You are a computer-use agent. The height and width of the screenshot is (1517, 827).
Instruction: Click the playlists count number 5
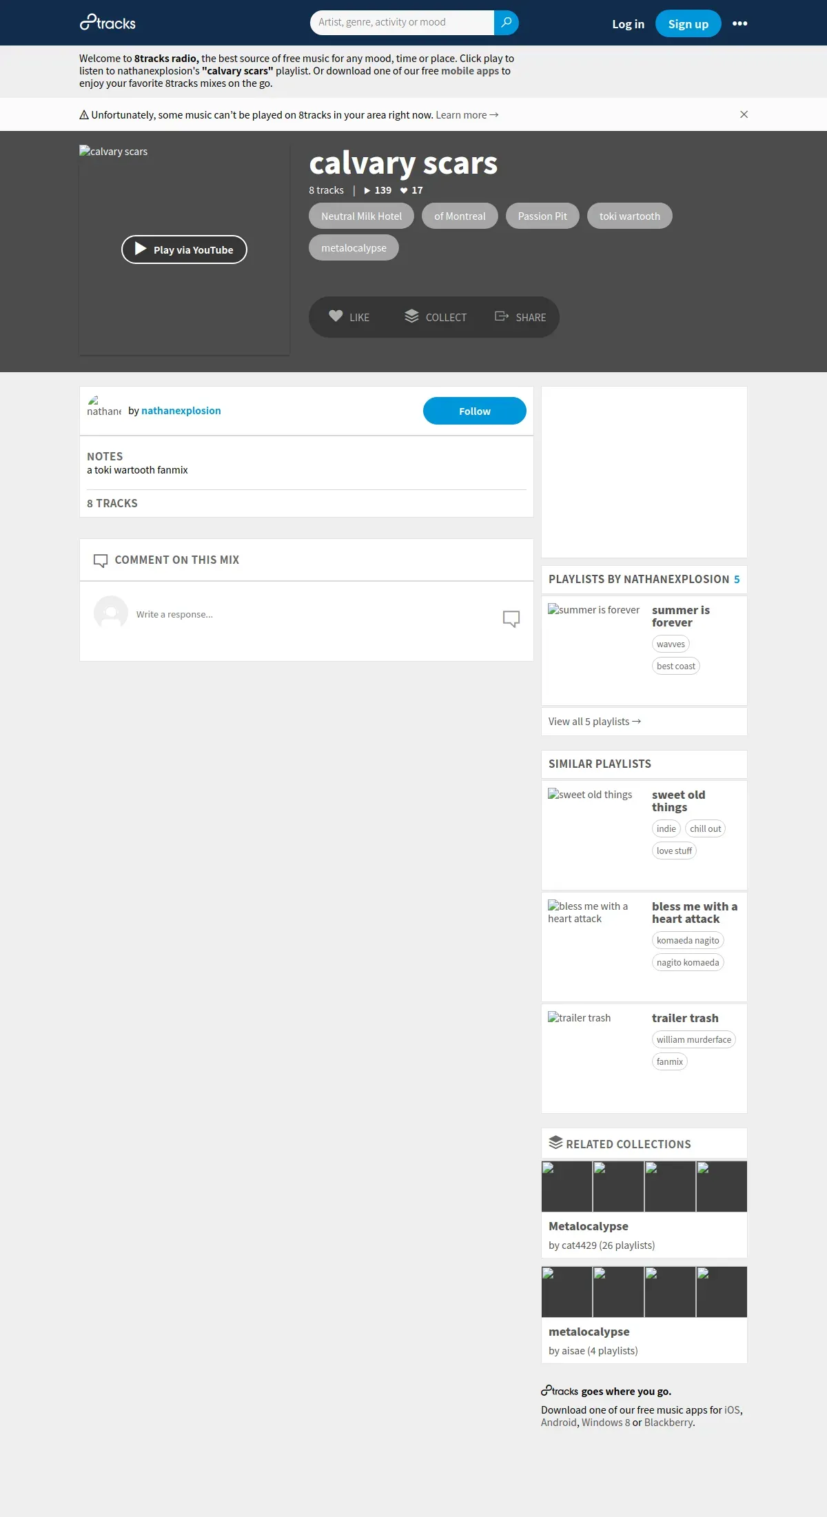coord(737,580)
